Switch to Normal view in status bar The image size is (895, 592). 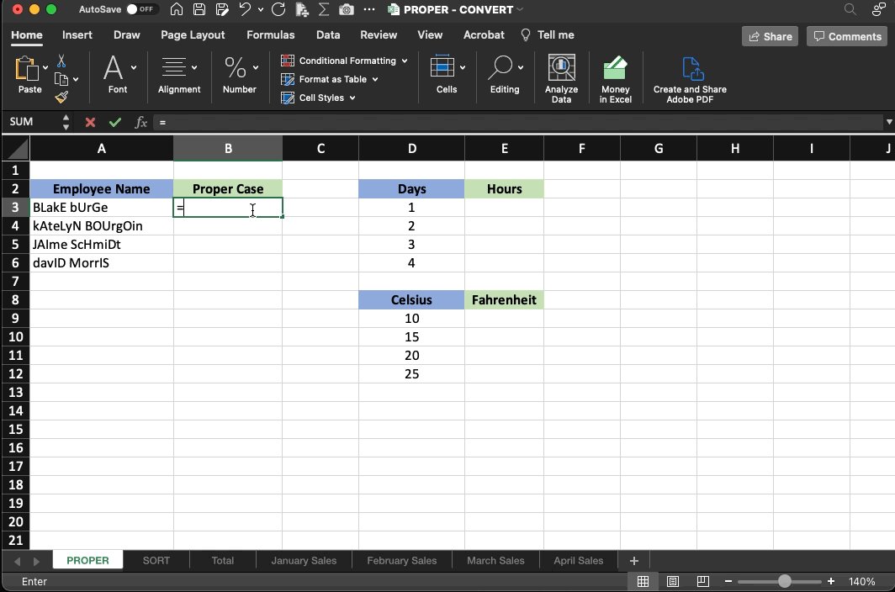coord(643,581)
